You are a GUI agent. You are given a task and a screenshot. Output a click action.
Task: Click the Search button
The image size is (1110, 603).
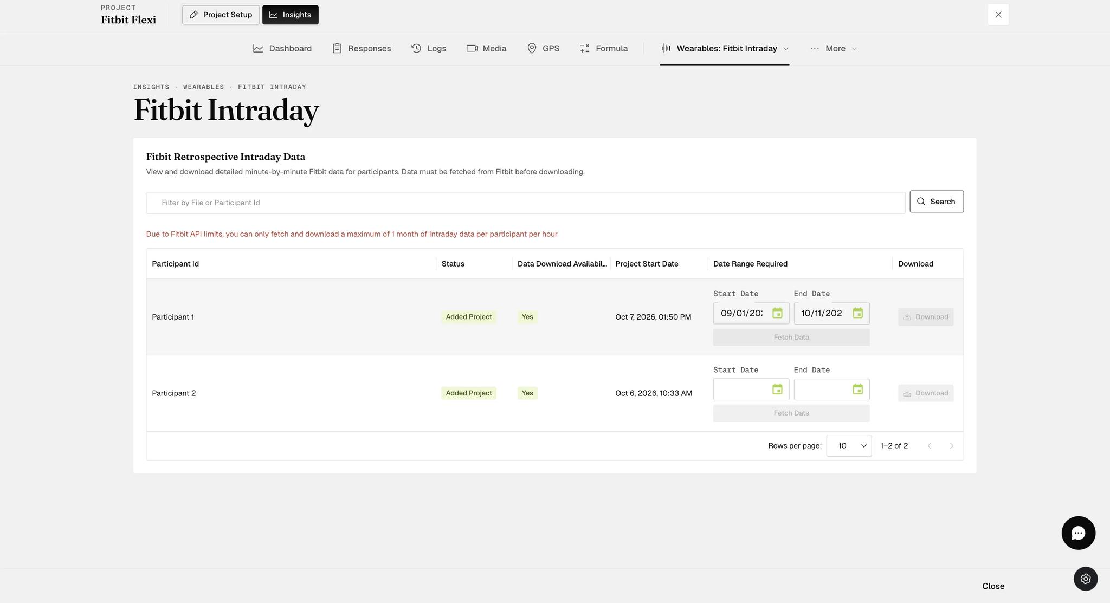(x=937, y=202)
